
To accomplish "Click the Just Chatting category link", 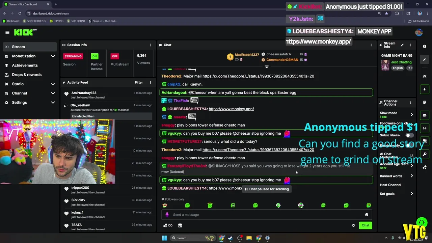I will tap(401, 62).
